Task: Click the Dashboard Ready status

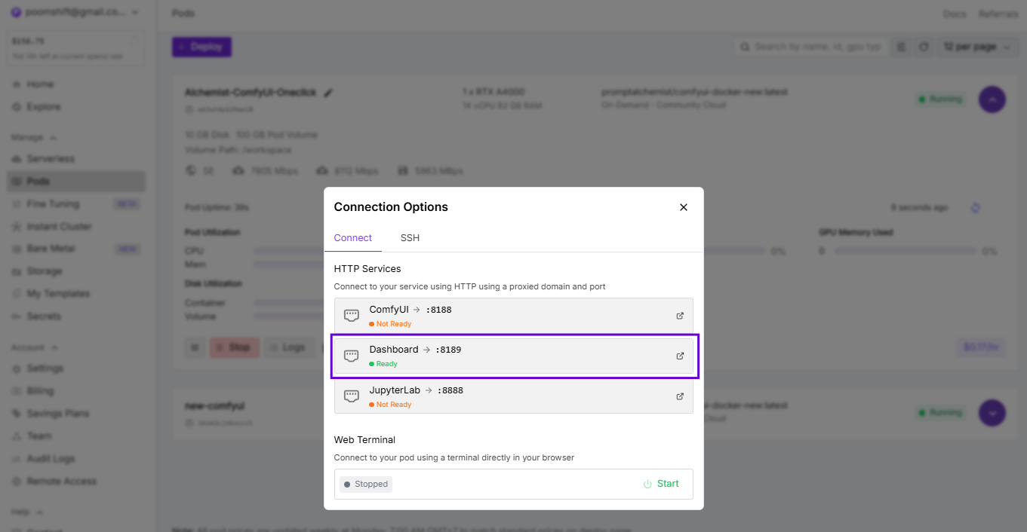Action: [383, 364]
